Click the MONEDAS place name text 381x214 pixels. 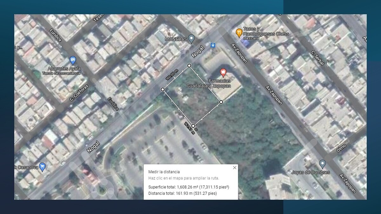coord(176,39)
